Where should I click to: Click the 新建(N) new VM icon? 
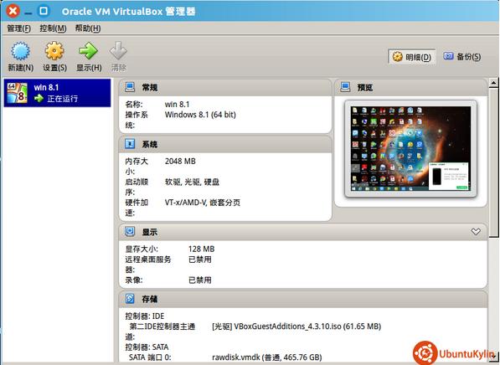(x=20, y=51)
